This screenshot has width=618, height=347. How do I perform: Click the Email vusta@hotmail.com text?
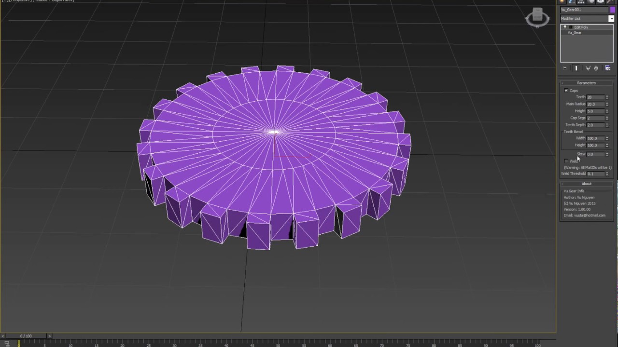tap(584, 215)
